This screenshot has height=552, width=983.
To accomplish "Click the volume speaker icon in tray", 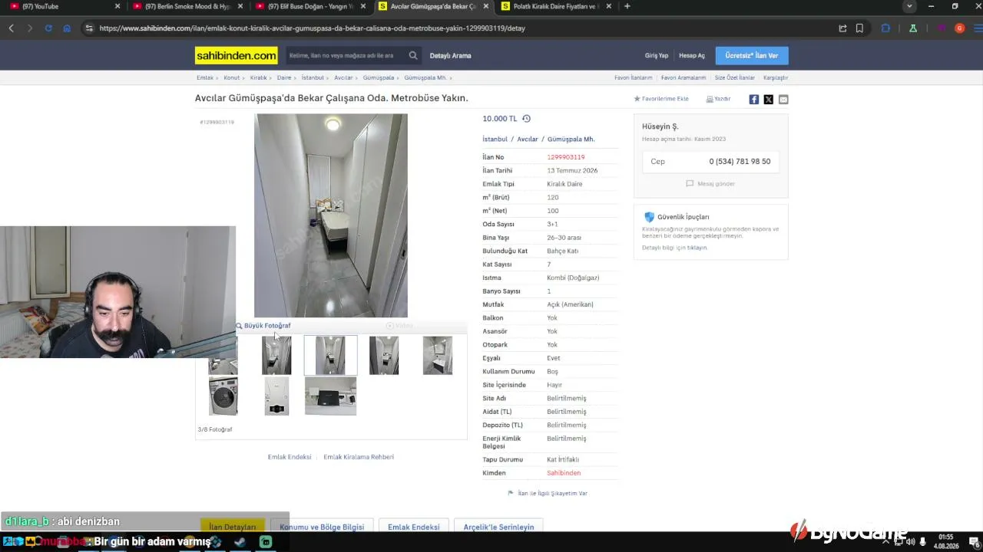I will tap(910, 542).
